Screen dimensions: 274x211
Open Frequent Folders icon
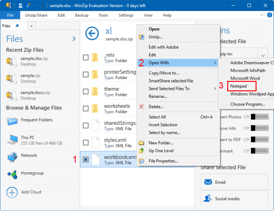click(12, 121)
